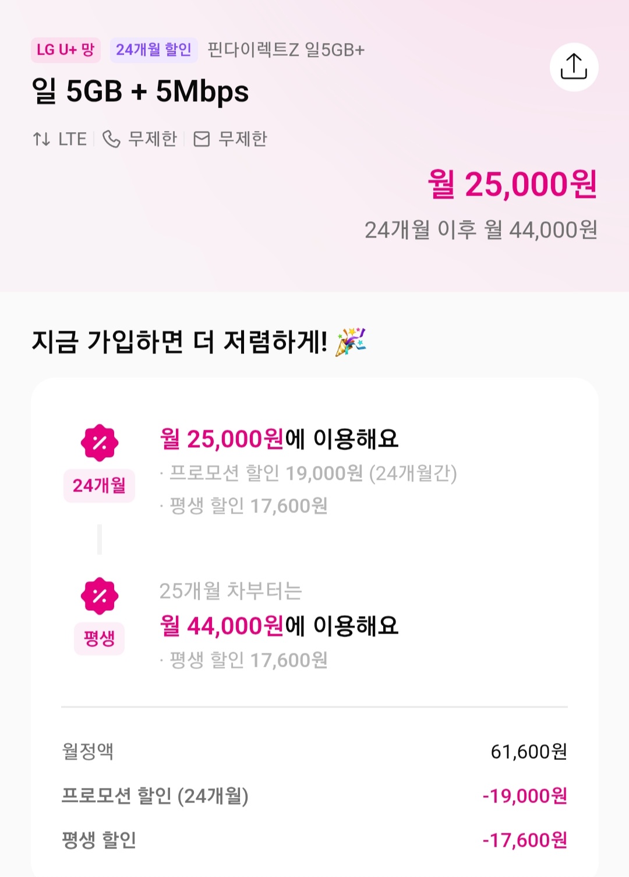The height and width of the screenshot is (877, 629).
Task: Tap the phone call icon
Action: pyautogui.click(x=111, y=139)
